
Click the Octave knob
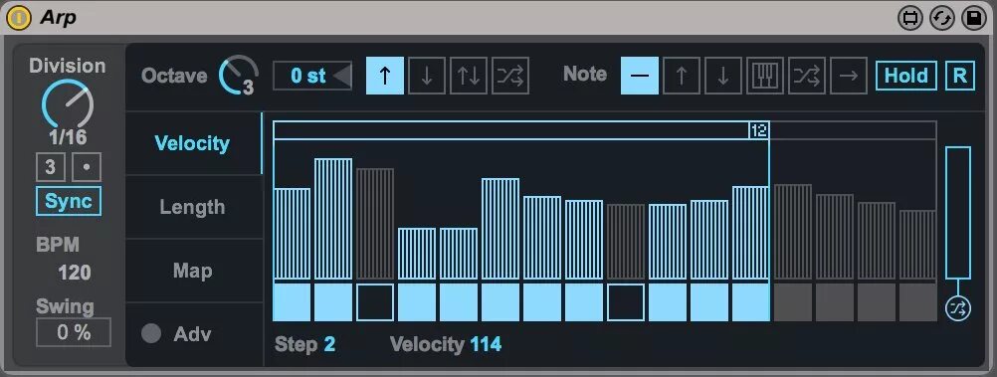(239, 75)
